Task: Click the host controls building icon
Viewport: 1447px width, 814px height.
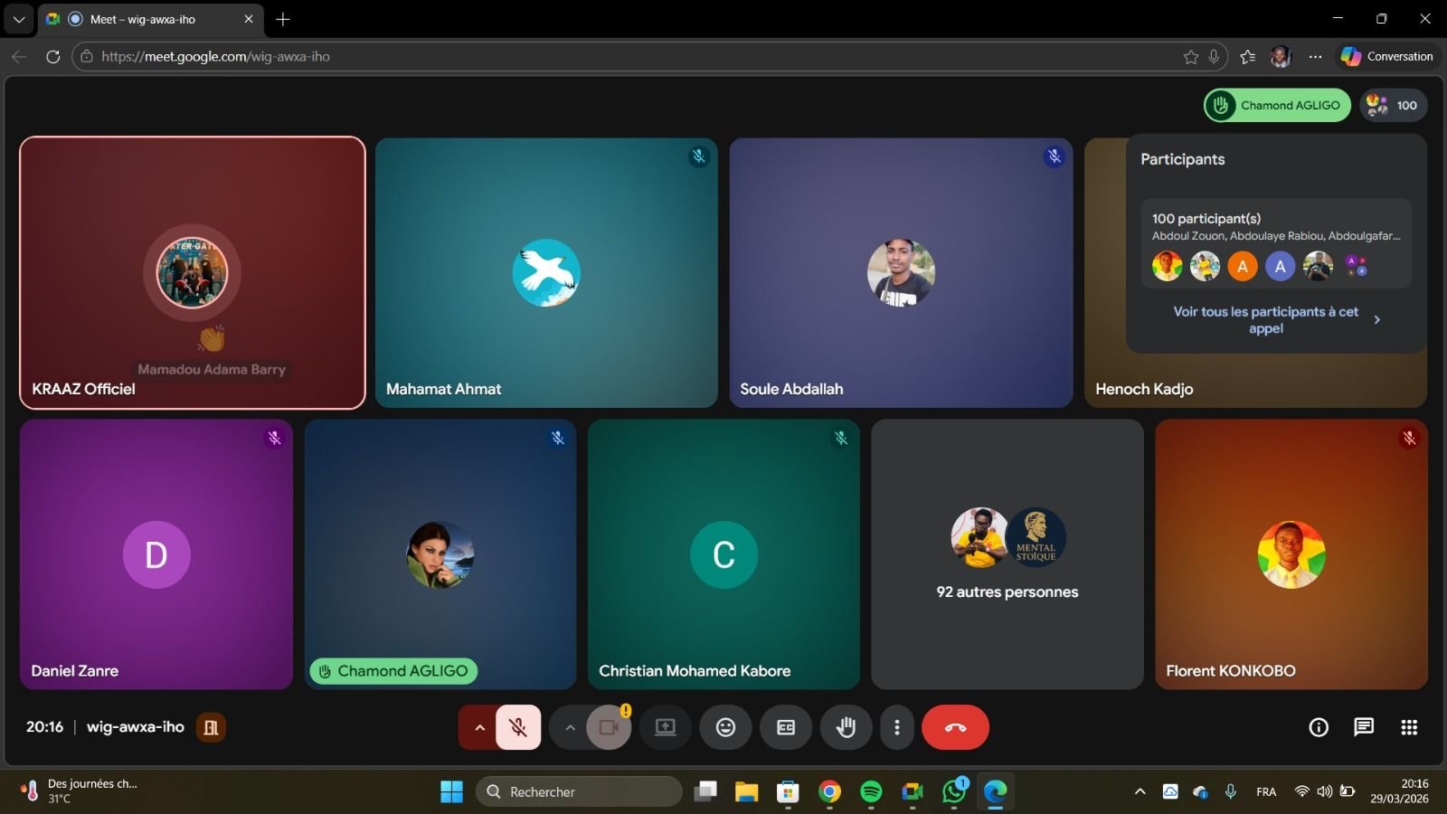Action: (211, 727)
